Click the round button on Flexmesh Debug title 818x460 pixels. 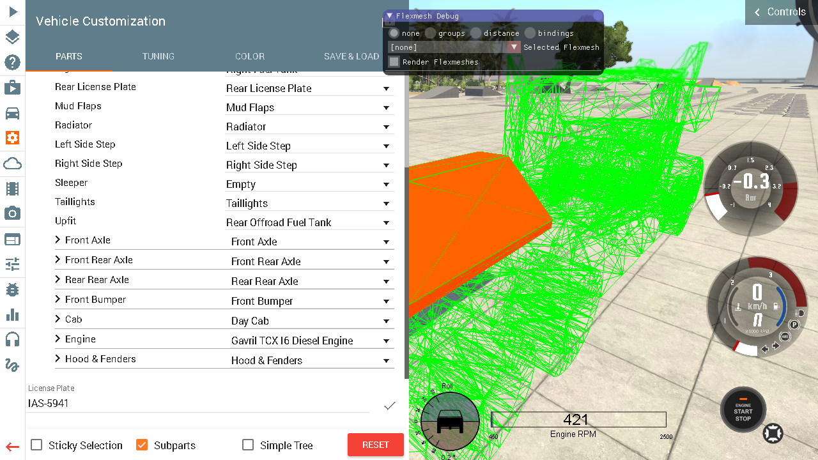coord(598,16)
